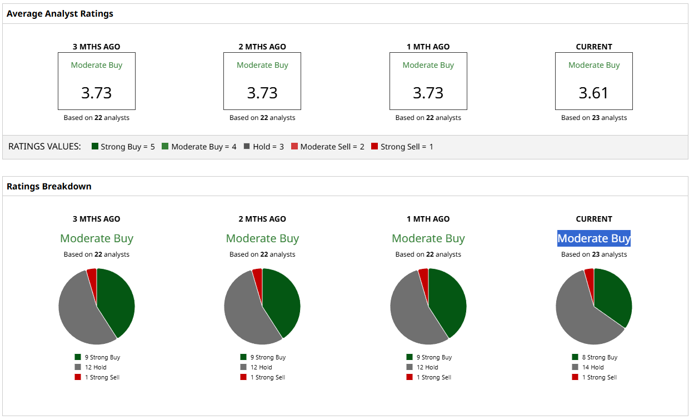This screenshot has height=420, width=694.
Task: Click the 14 Hold legend entry under CURRENT
Action: click(x=588, y=367)
